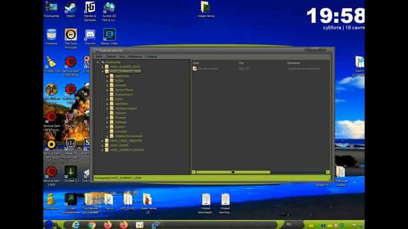Open Google Chrome from the taskbar

coord(92,225)
